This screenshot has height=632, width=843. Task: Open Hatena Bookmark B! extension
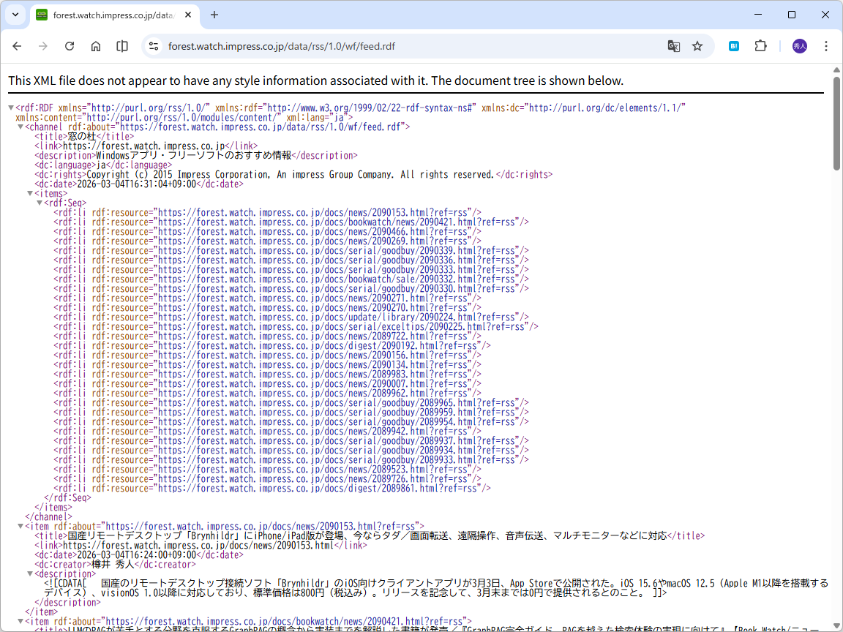(734, 46)
